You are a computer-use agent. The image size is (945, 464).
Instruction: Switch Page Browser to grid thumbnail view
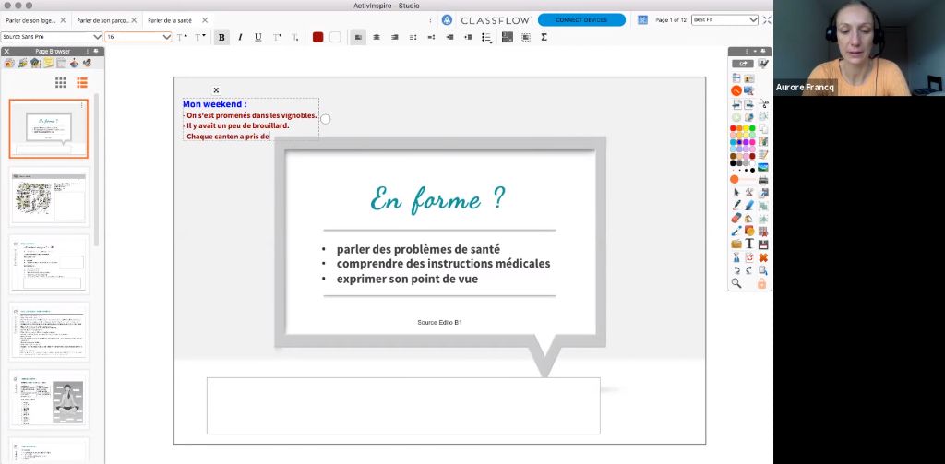(x=61, y=82)
